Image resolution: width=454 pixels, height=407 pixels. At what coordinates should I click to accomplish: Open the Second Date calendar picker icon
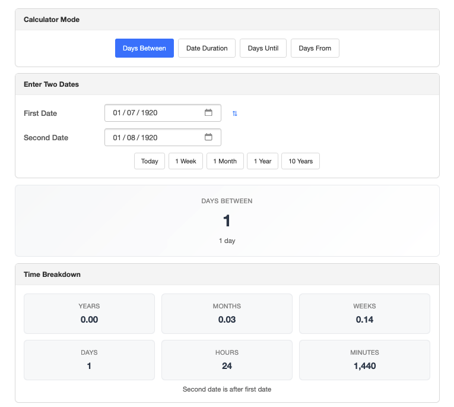208,137
